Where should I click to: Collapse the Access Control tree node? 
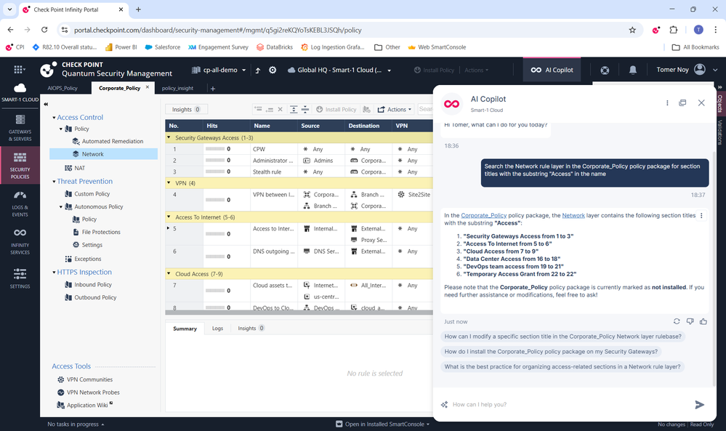[x=55, y=118]
